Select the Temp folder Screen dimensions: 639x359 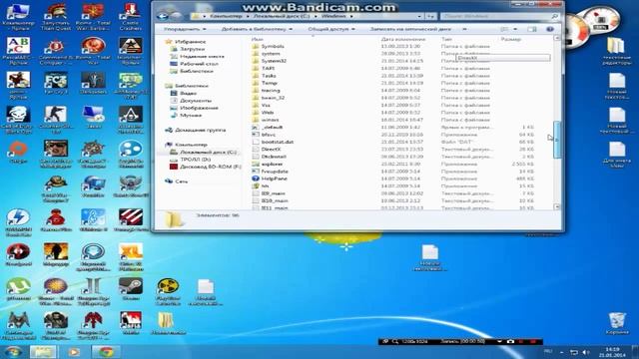click(269, 83)
